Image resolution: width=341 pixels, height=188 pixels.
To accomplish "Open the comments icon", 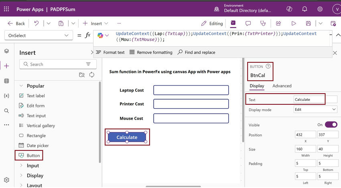I will pos(248,24).
